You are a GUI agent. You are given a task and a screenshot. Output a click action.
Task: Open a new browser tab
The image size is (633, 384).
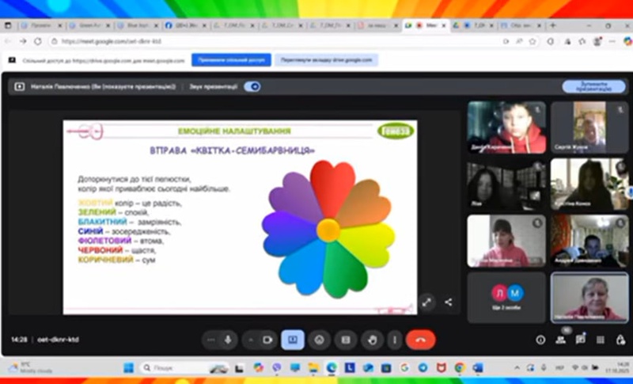[553, 25]
